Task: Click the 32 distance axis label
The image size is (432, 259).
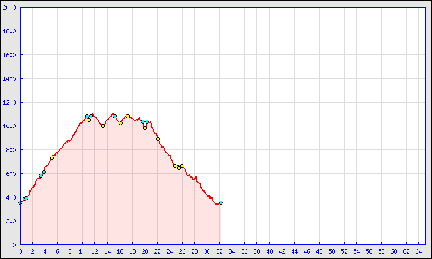Action: click(219, 251)
